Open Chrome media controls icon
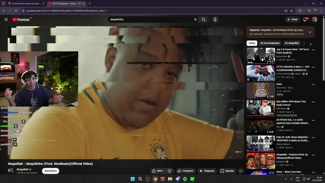The image size is (325, 183). 309,11
